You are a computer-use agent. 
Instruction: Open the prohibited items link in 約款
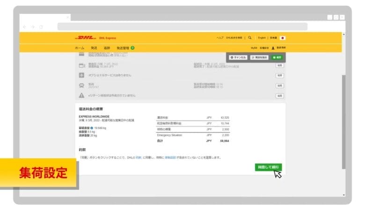click(170, 157)
